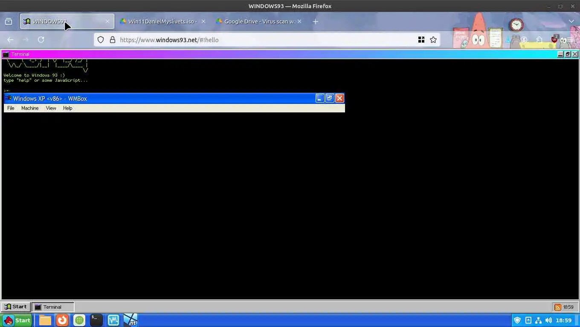Launch the terminal from the OS taskbar

[x=96, y=320]
